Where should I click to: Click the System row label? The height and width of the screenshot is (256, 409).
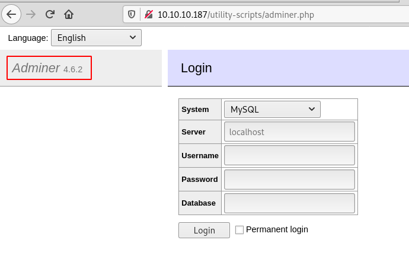[x=195, y=109]
